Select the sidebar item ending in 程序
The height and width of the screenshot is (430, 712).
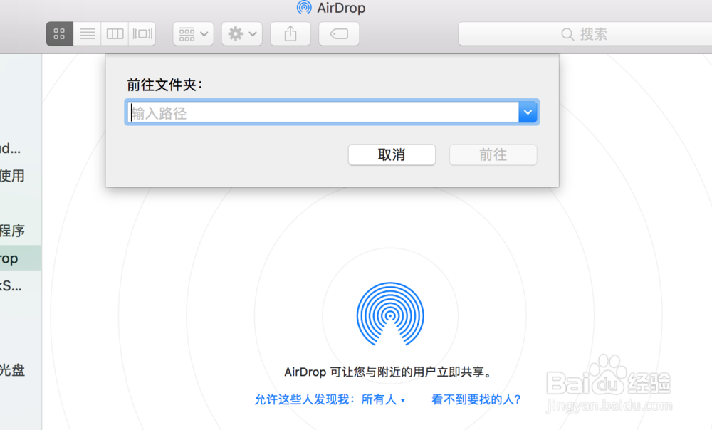(x=21, y=231)
